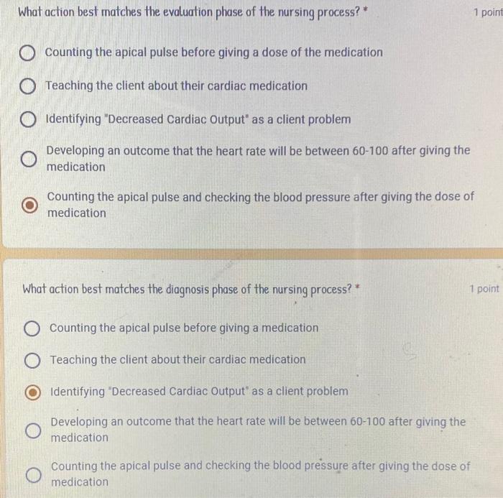Click evaluation label 'Counting the apical pulse before giving a dose'
The width and height of the screenshot is (503, 498).
[213, 52]
